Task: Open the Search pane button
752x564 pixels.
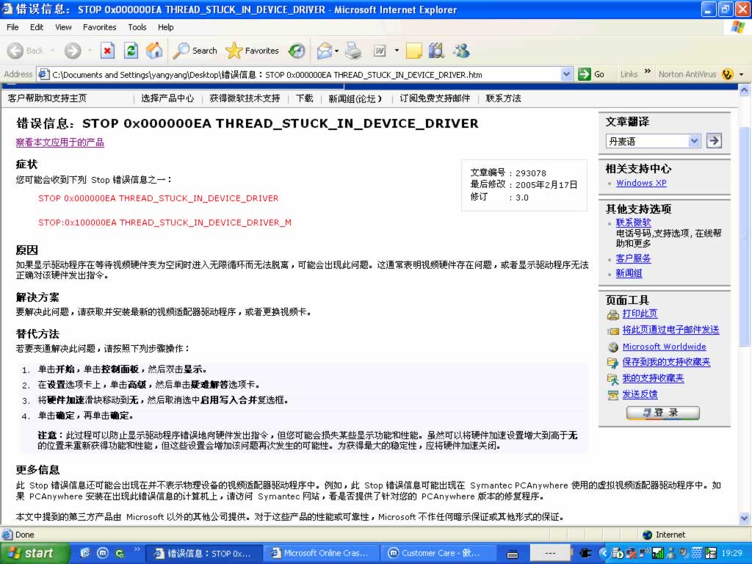Action: click(x=195, y=51)
